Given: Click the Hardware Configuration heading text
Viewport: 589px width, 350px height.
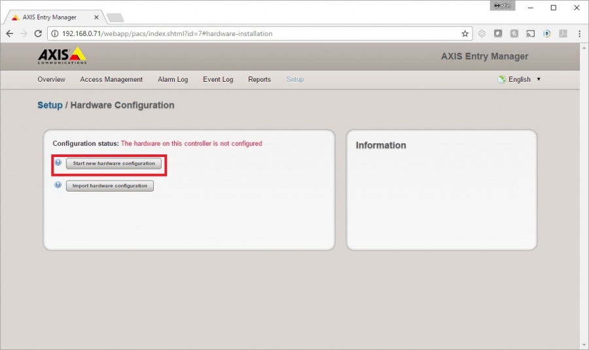Looking at the screenshot, I should (122, 105).
